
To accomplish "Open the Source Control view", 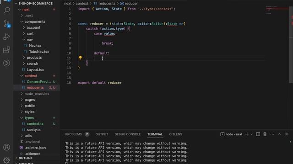I will pyautogui.click(x=7, y=24).
